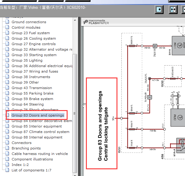Open Group 37 Wiring and fuses
The height and width of the screenshot is (176, 185).
coord(35,71)
